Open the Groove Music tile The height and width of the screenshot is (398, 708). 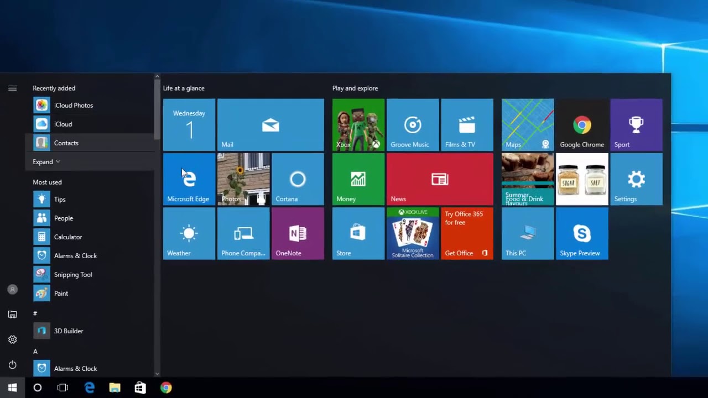[413, 125]
